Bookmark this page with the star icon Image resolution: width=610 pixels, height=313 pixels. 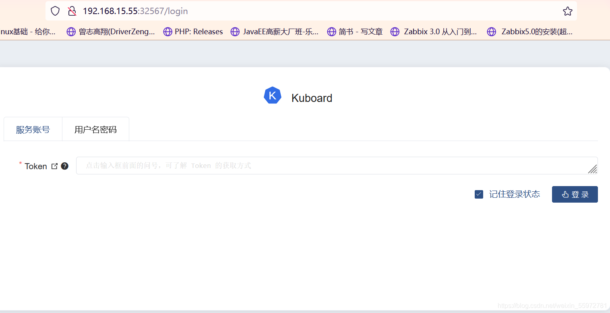click(568, 11)
